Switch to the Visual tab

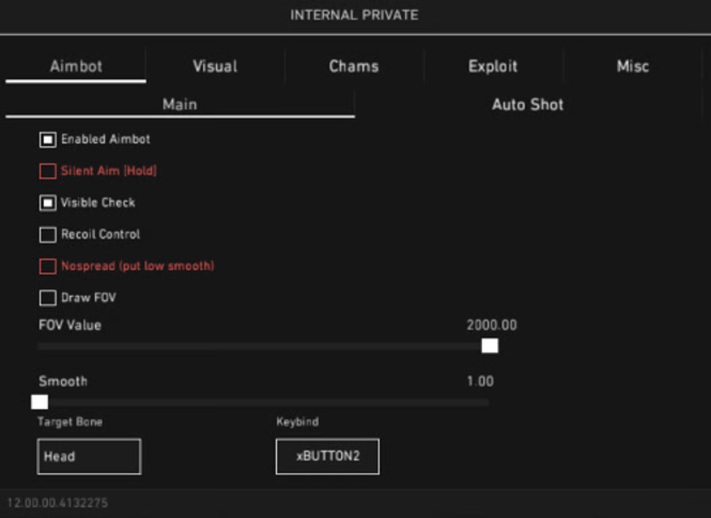pyautogui.click(x=213, y=65)
